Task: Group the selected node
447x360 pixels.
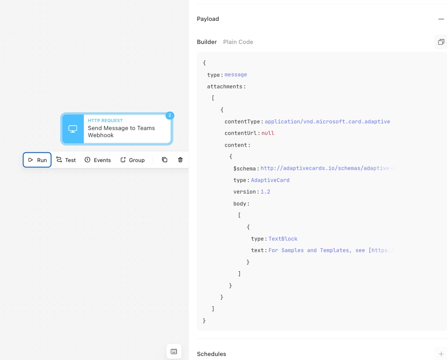Action: [x=133, y=160]
